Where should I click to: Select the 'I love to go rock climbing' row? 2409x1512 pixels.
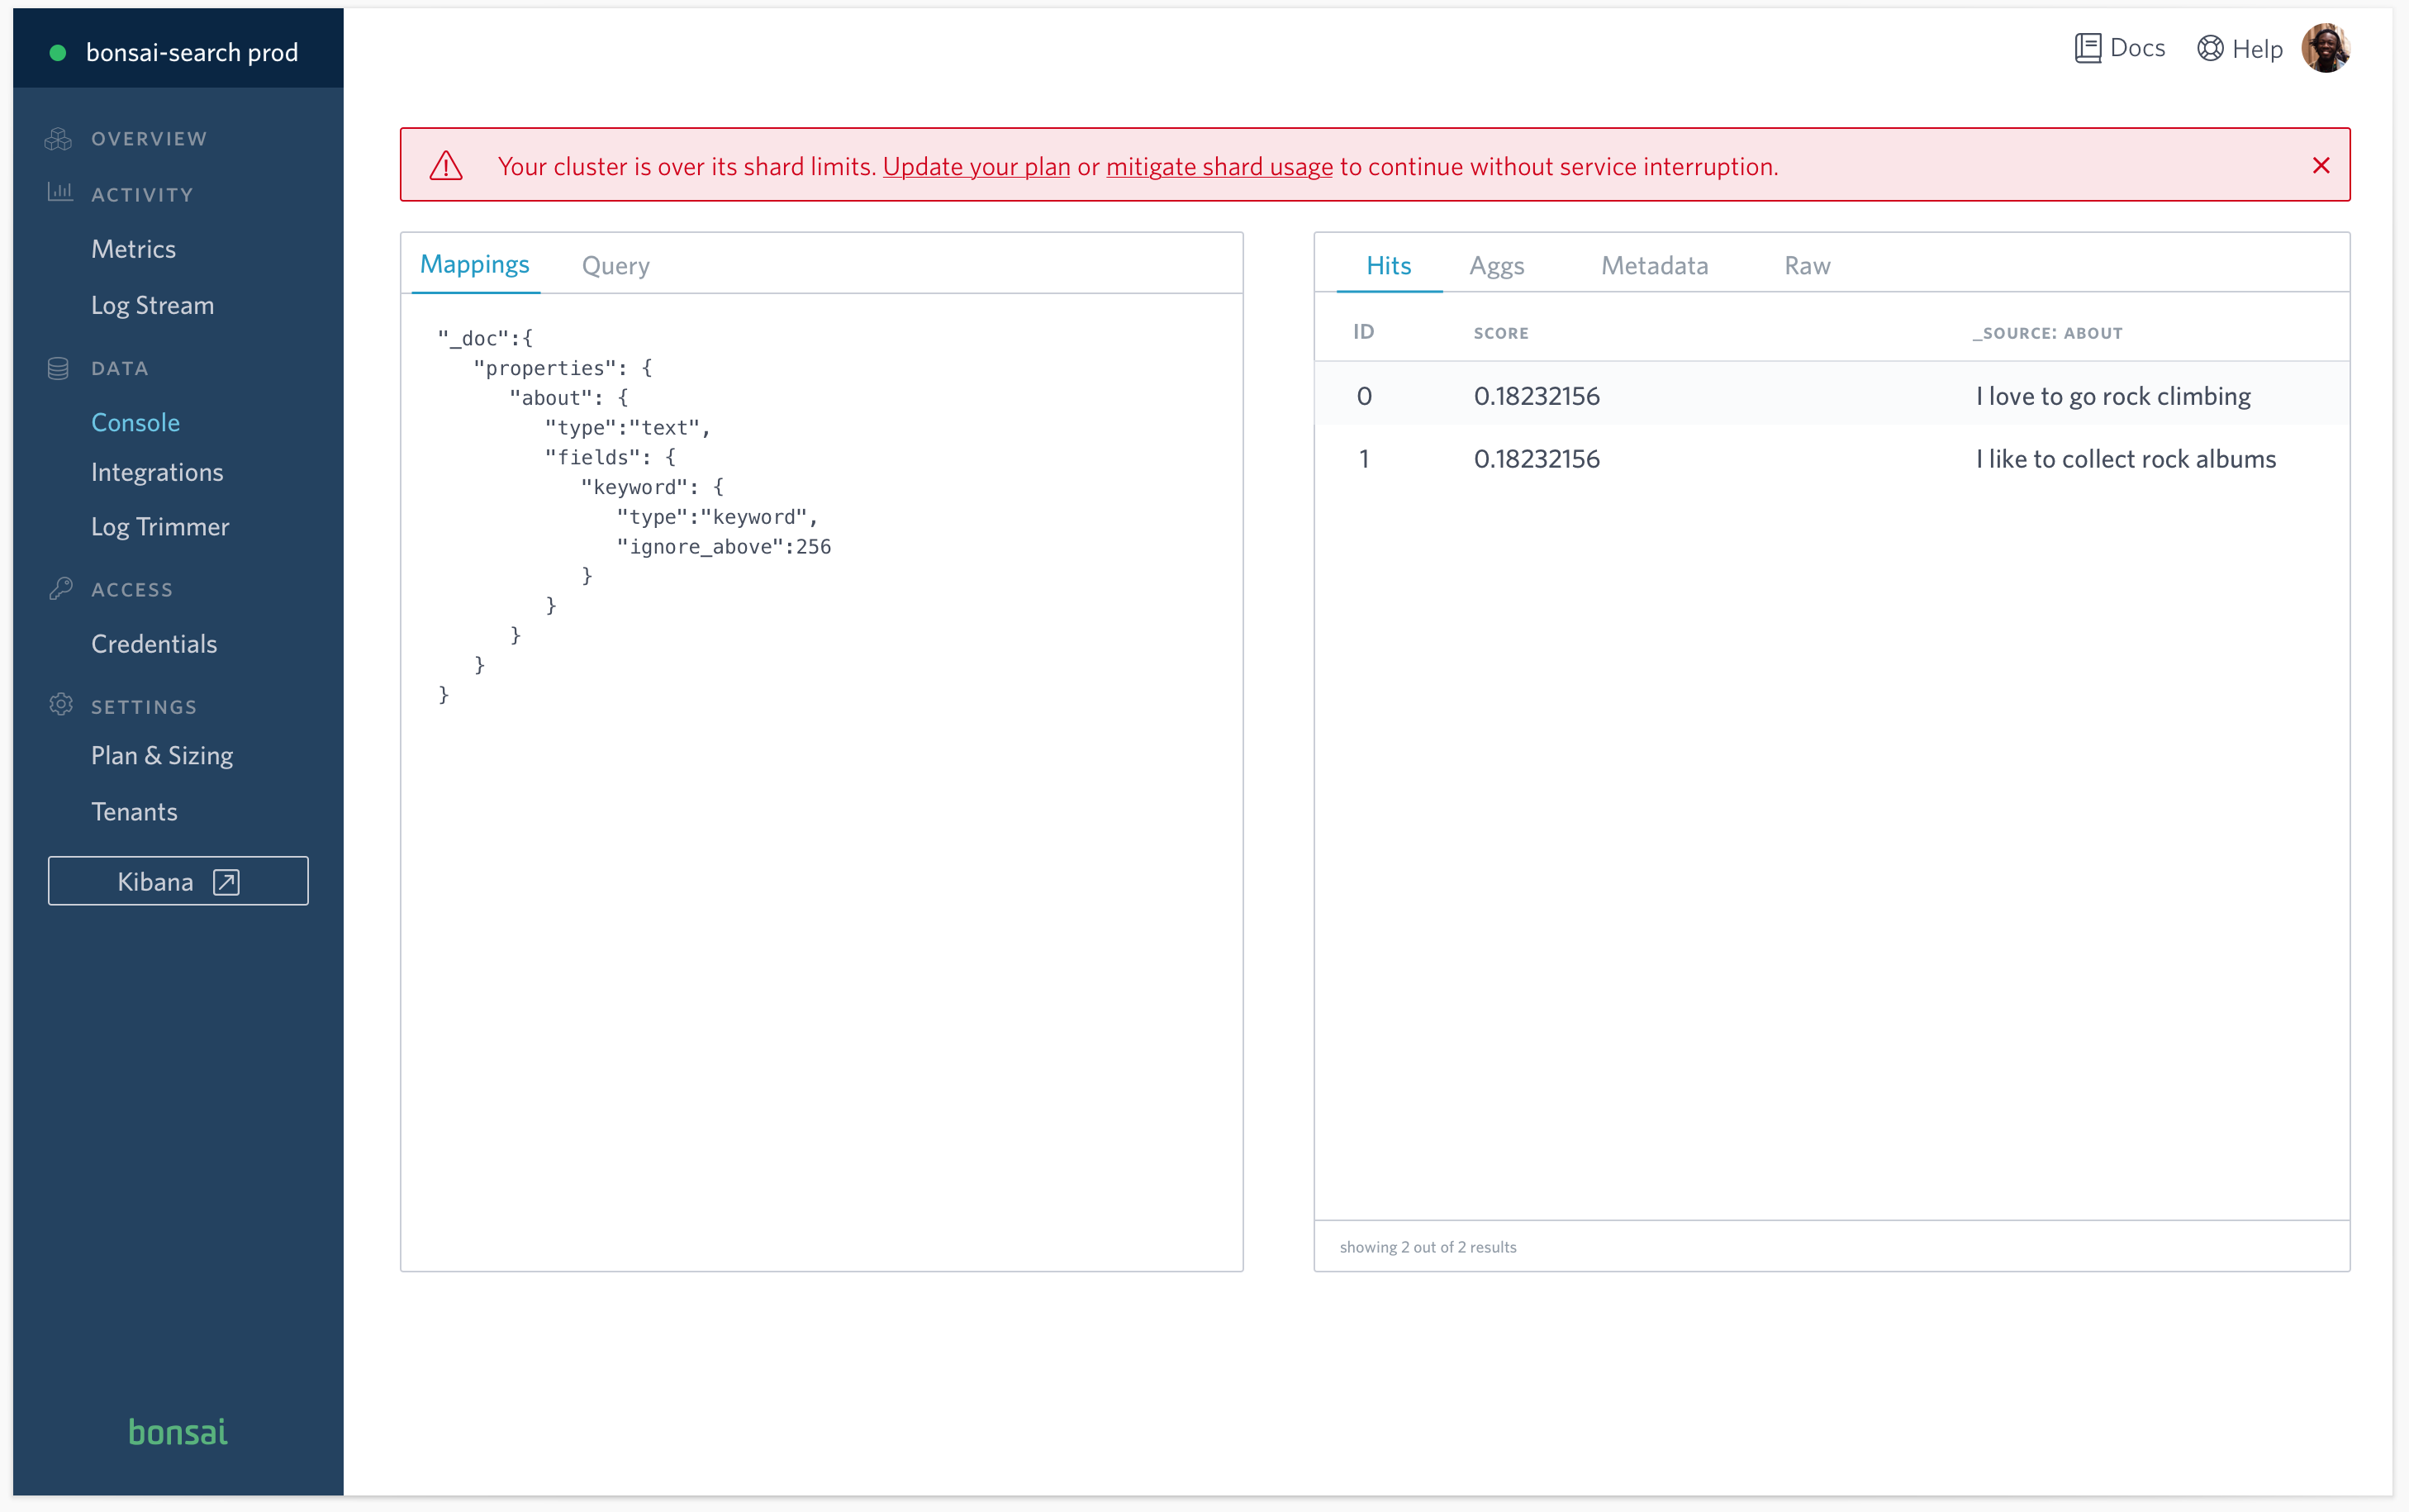point(1832,396)
